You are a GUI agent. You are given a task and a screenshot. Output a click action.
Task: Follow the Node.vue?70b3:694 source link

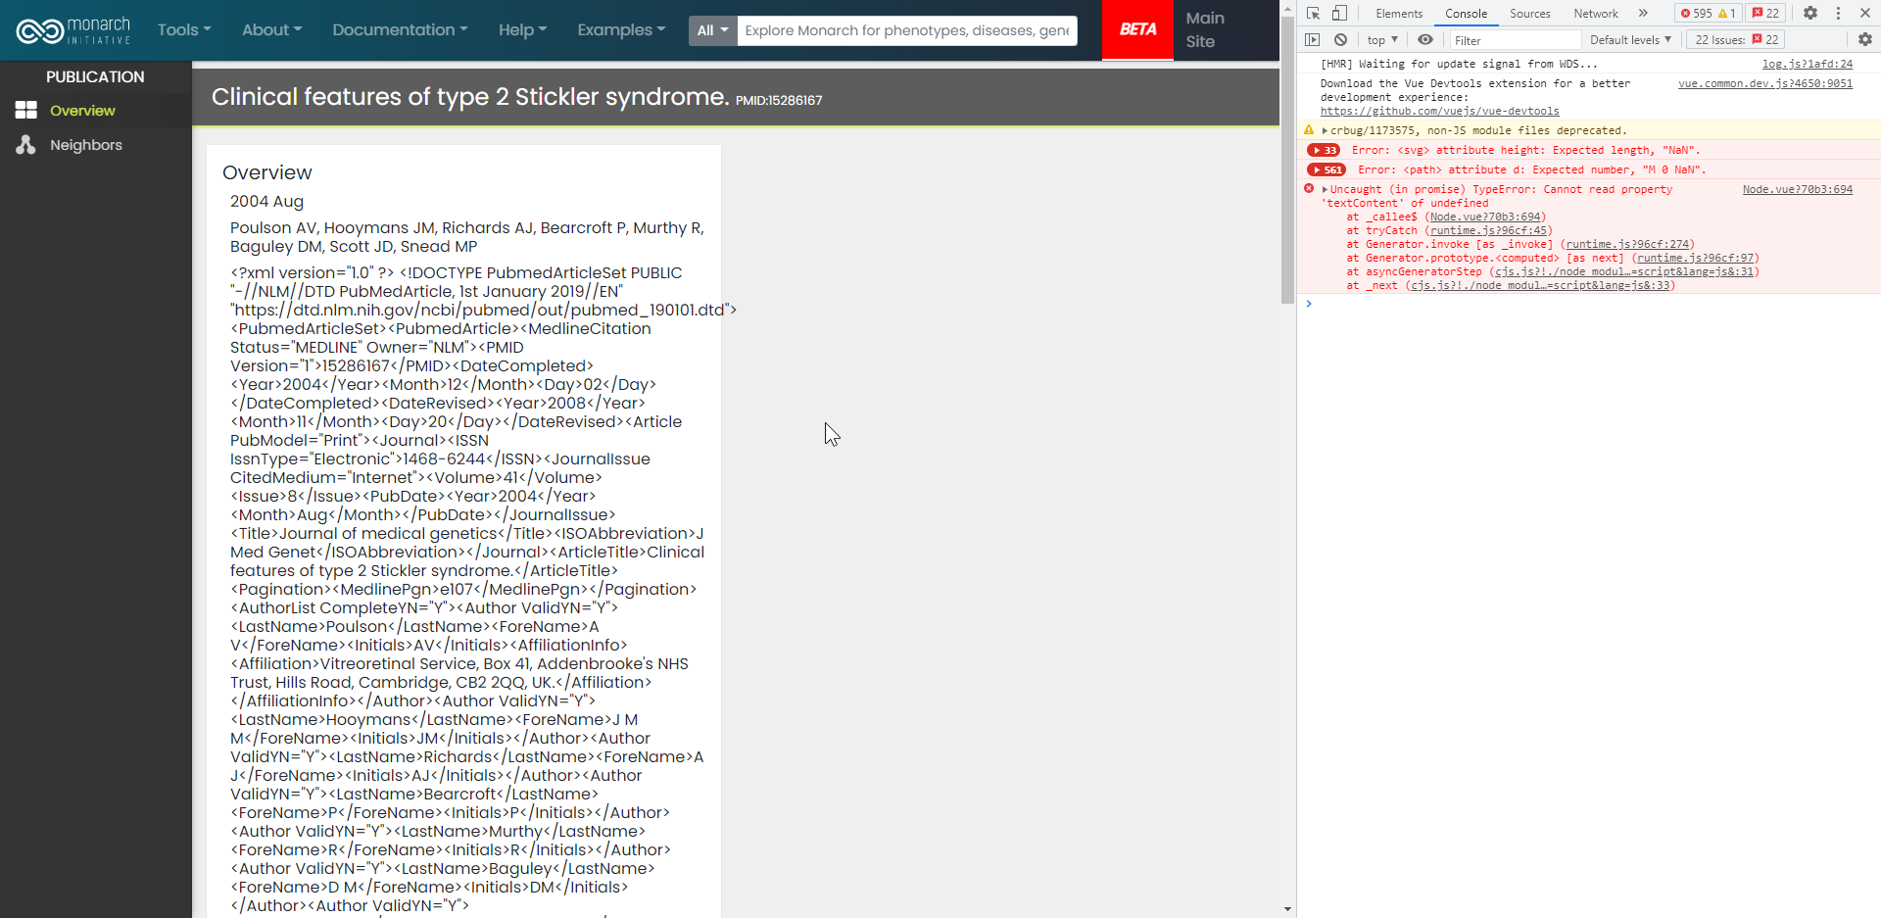(x=1798, y=189)
